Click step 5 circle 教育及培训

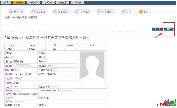click(x=99, y=12)
